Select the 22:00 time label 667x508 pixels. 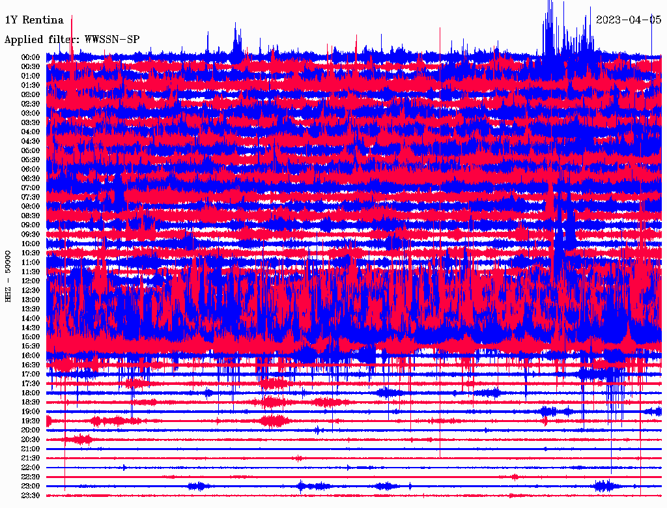[x=31, y=468]
